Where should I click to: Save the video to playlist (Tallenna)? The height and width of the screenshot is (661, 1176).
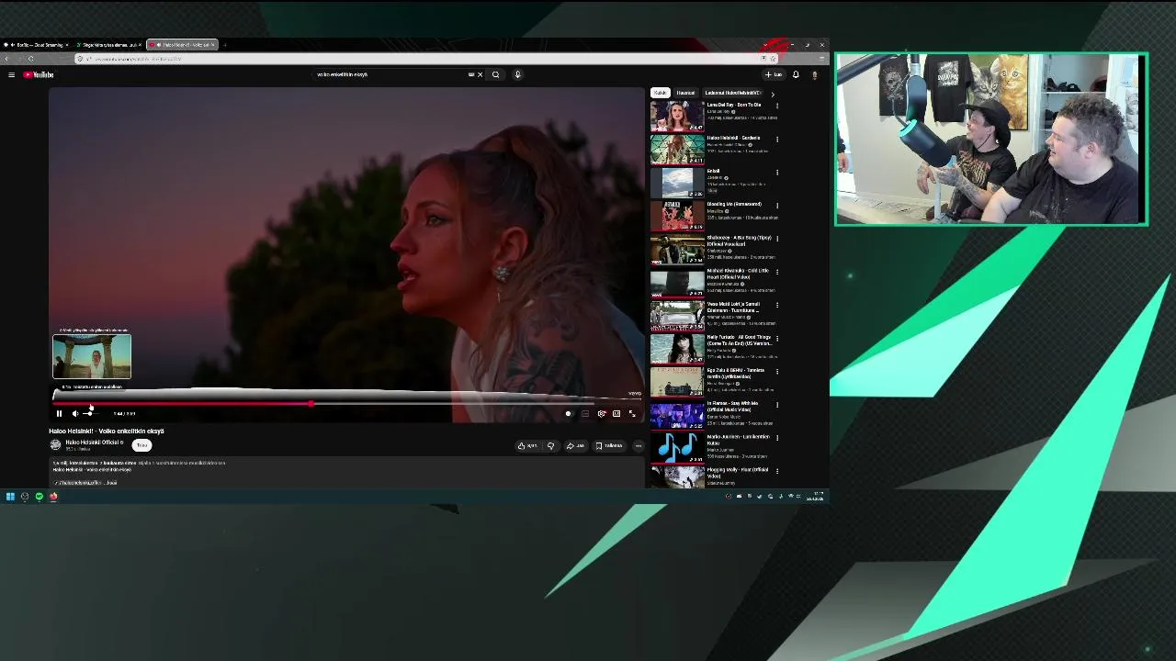[609, 445]
